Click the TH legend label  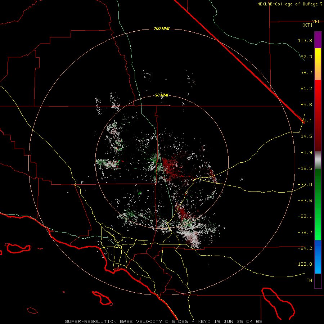click(309, 280)
